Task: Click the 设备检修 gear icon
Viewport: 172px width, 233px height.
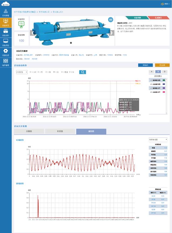Action: click(6, 52)
